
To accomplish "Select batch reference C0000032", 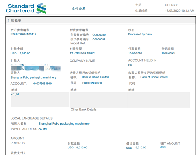I will [99, 39].
